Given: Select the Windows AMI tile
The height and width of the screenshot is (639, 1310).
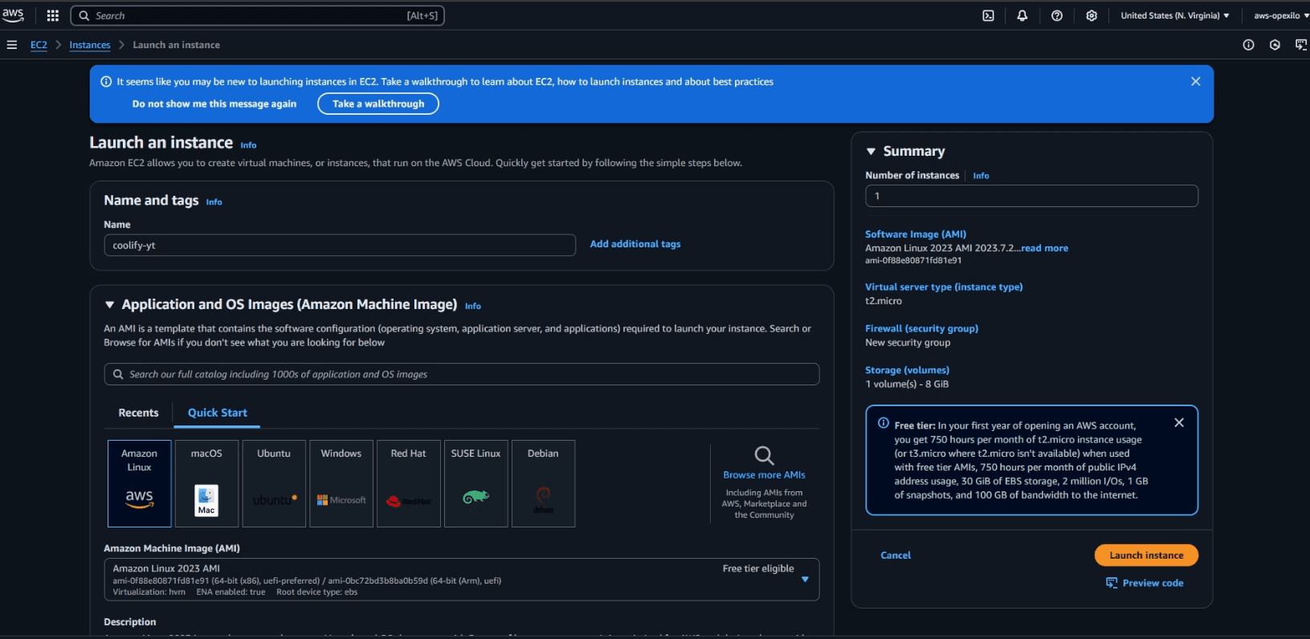Looking at the screenshot, I should click(341, 483).
